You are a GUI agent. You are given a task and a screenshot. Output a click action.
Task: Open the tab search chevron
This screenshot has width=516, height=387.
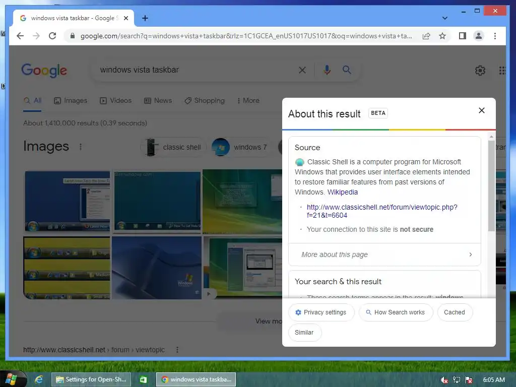(444, 18)
